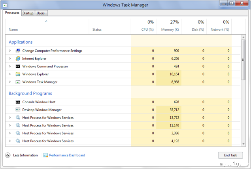Sort processes by Memory (K) column
251x169 pixels.
[x=170, y=26]
